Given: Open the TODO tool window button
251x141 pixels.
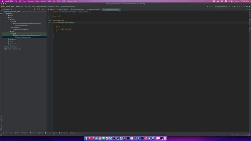Looking at the screenshot, I should [x=17, y=133].
